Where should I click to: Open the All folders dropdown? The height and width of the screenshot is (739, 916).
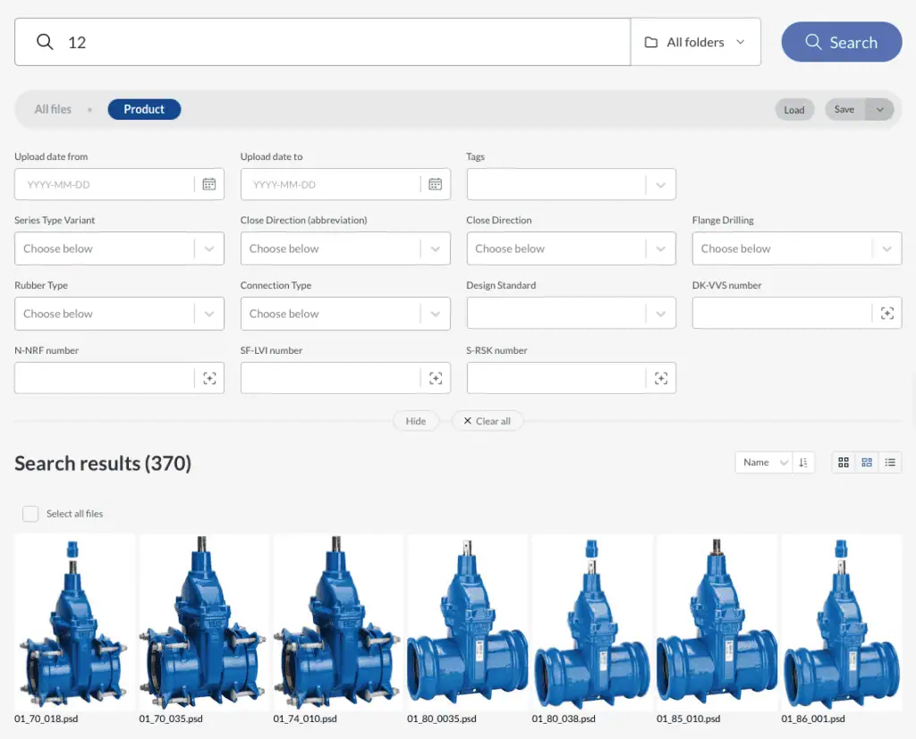coord(696,42)
